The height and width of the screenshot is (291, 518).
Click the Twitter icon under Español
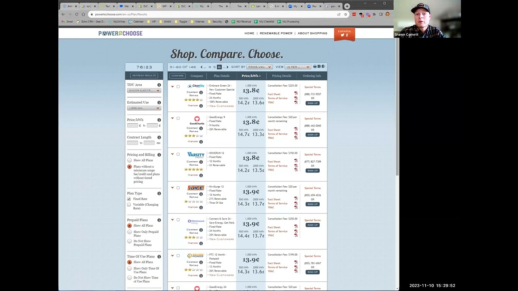[x=342, y=35]
